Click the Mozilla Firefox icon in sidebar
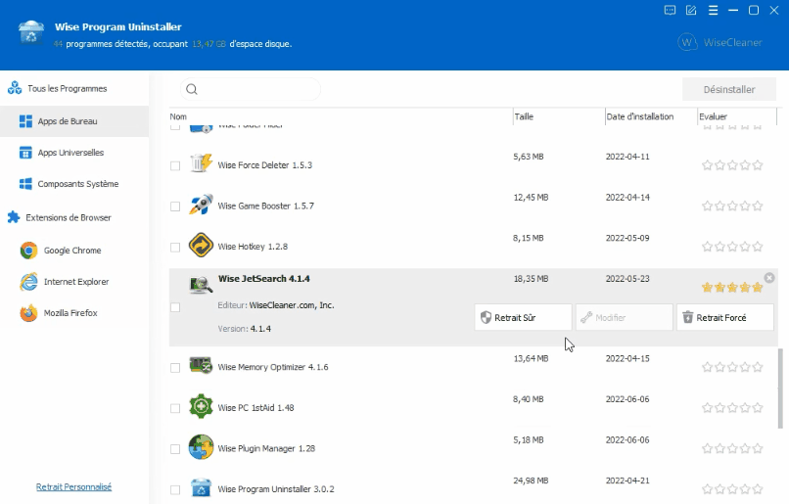The height and width of the screenshot is (504, 789). [28, 313]
